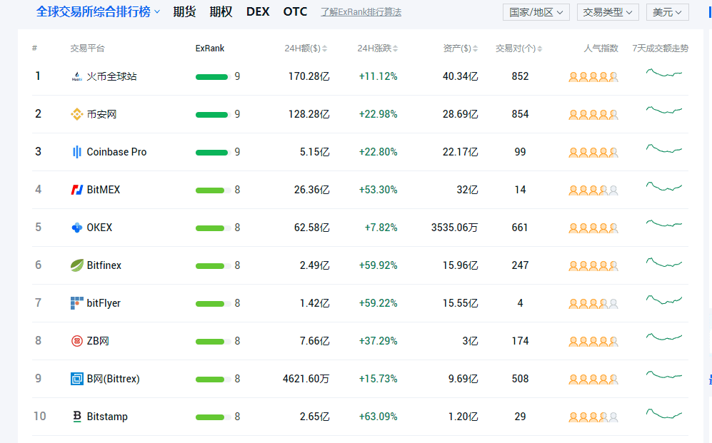This screenshot has height=443, width=712.
Task: Open the 美元 currency dropdown
Action: pyautogui.click(x=668, y=12)
